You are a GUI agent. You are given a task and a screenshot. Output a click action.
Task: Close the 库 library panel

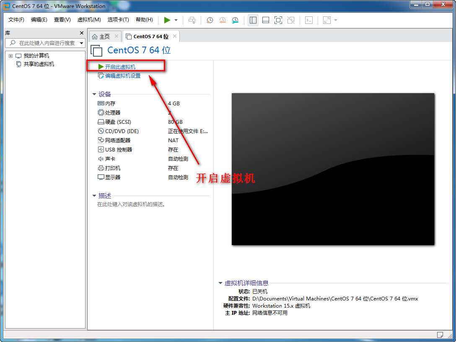tap(82, 33)
